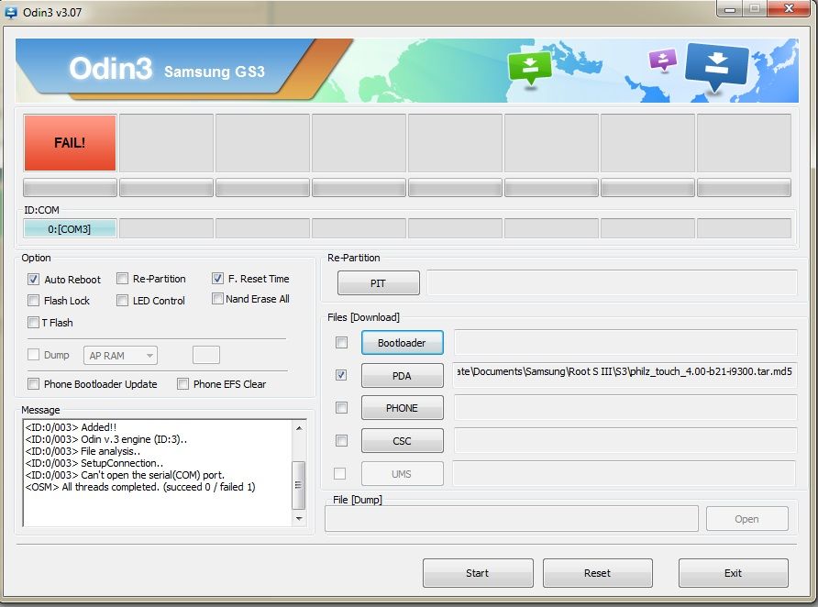The width and height of the screenshot is (818, 607).
Task: Open the AP RAM dropdown
Action: 120,355
